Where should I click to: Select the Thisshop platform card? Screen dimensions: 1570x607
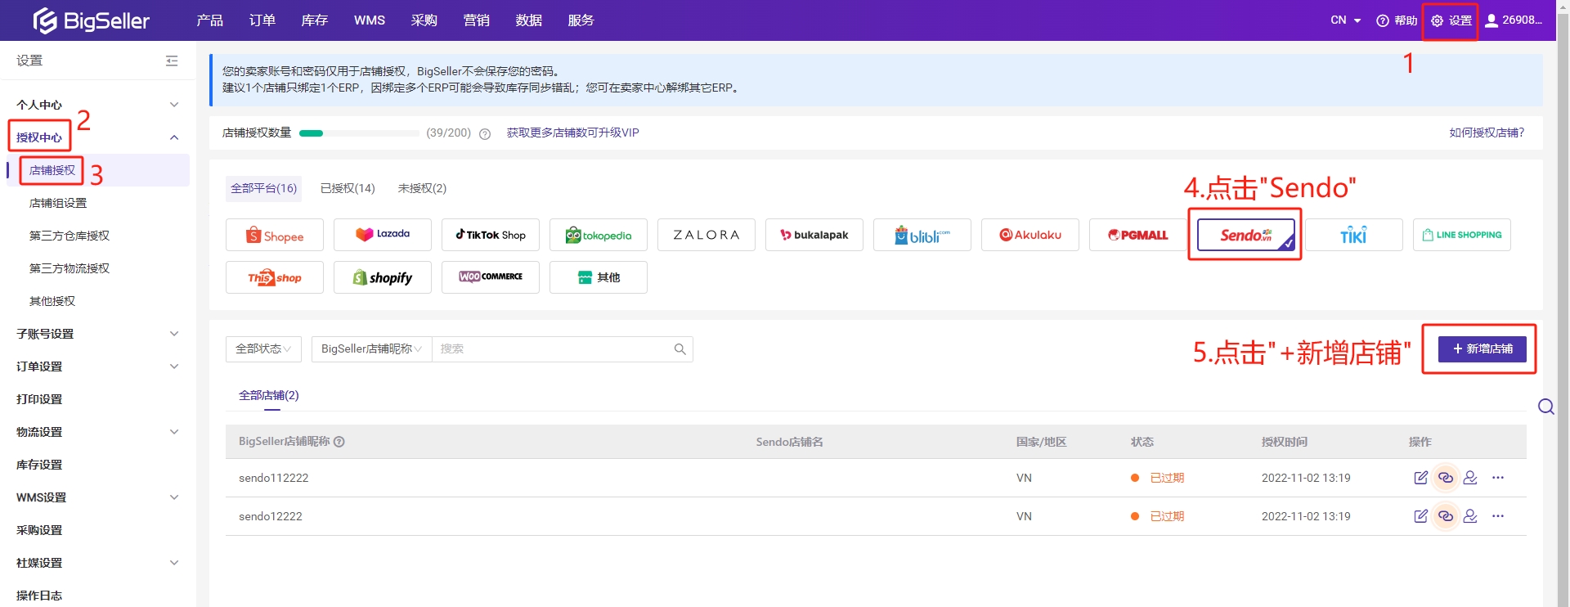coord(275,277)
